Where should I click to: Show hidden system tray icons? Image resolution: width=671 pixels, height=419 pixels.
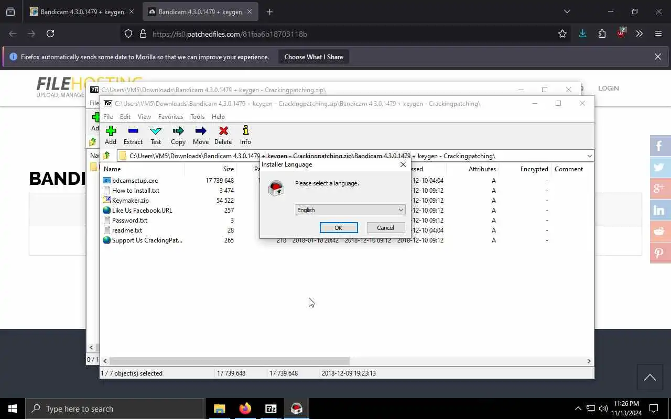(x=578, y=409)
